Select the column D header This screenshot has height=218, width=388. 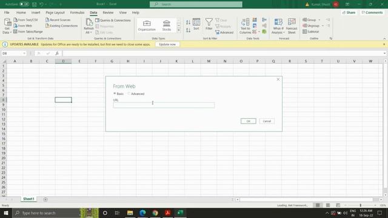[x=63, y=61]
